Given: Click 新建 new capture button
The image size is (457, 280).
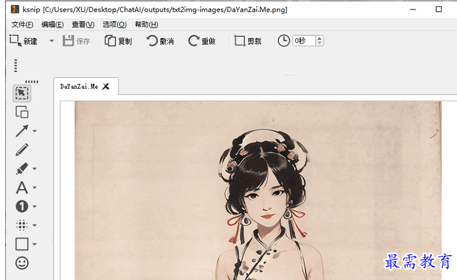Looking at the screenshot, I should point(23,41).
